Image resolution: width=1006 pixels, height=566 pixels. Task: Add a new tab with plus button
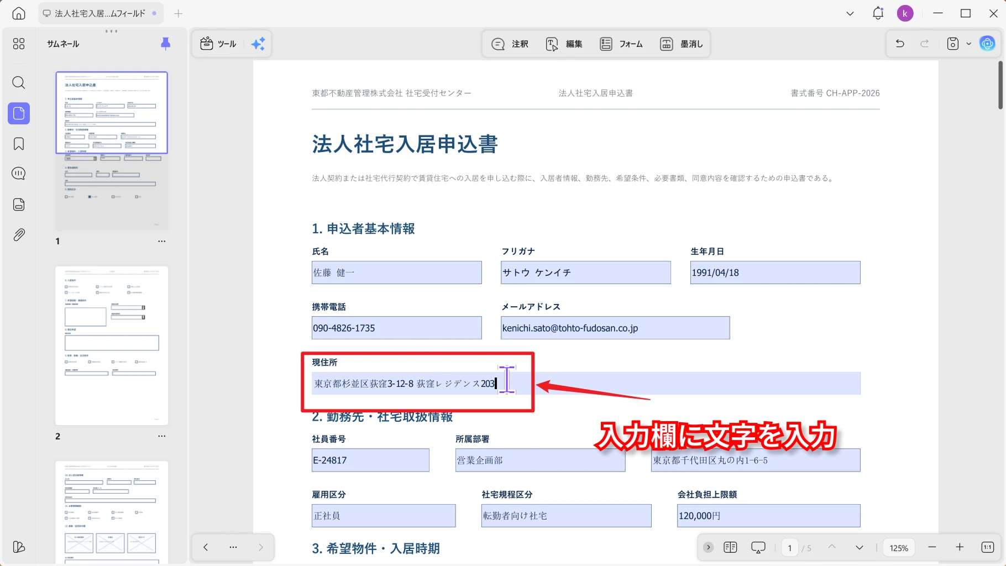click(178, 13)
